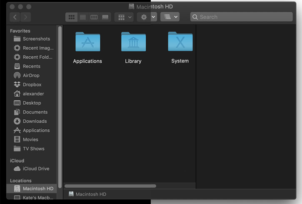Select the System folder icon
Image resolution: width=302 pixels, height=204 pixels.
[x=180, y=41]
